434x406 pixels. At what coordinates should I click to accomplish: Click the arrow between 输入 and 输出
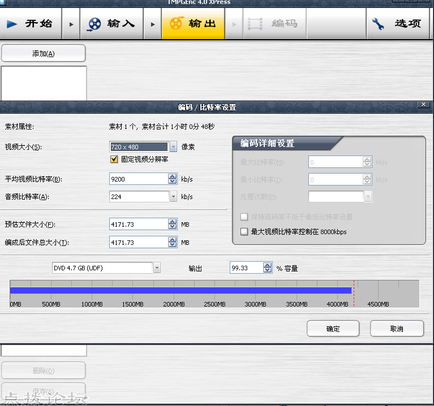[153, 24]
